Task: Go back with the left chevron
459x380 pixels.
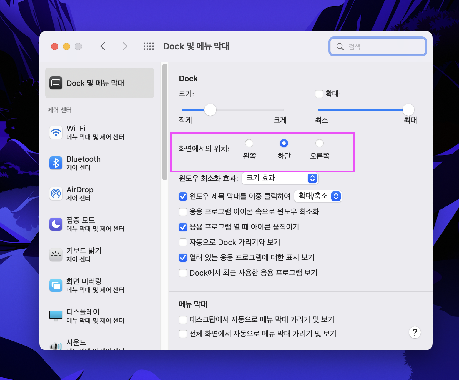Action: (x=103, y=46)
